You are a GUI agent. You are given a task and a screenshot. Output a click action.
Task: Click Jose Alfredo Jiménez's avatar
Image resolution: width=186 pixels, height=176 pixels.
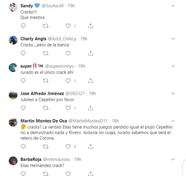(x=13, y=95)
